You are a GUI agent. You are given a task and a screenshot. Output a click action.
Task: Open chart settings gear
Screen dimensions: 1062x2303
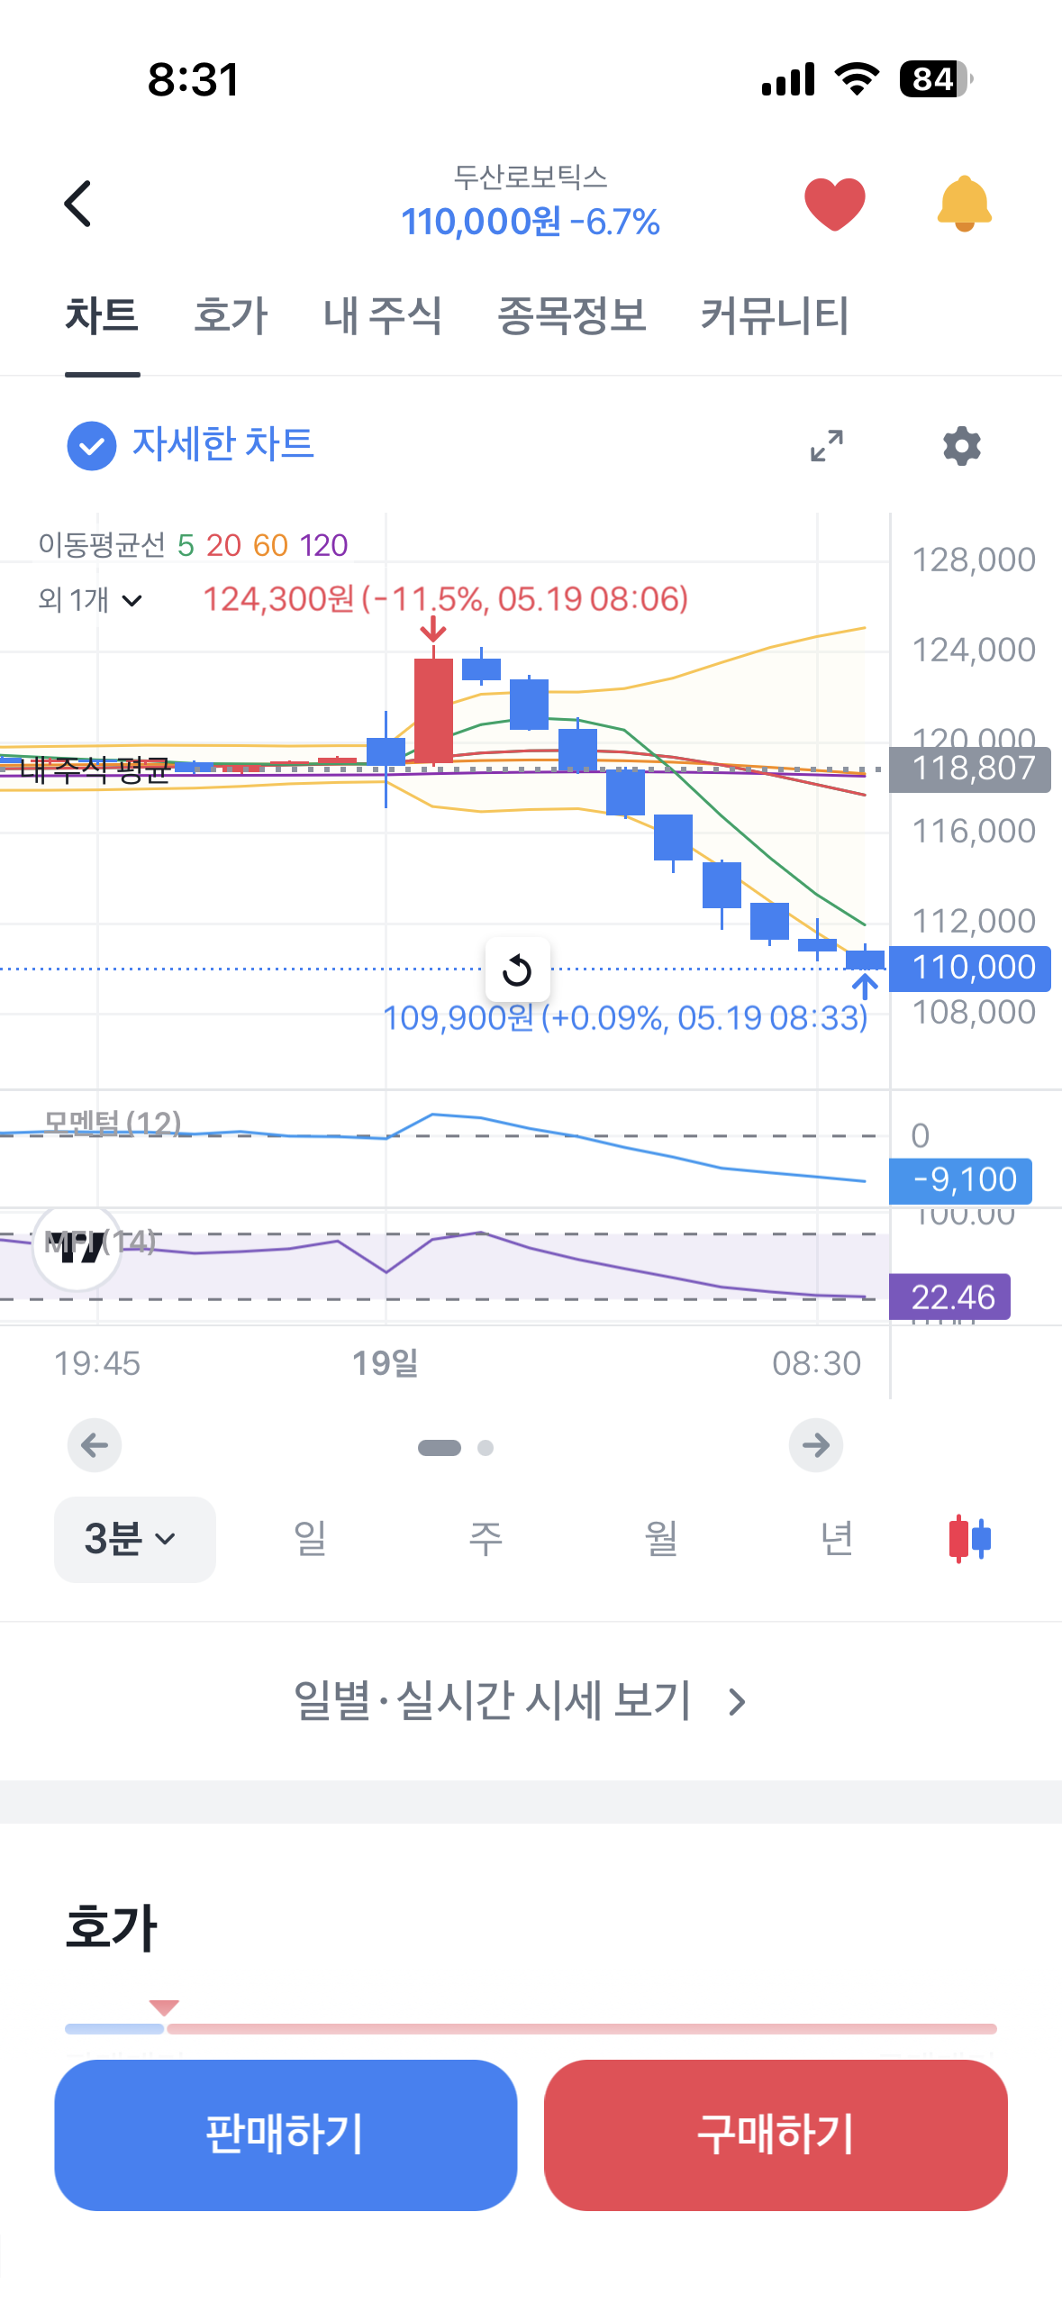point(961,445)
